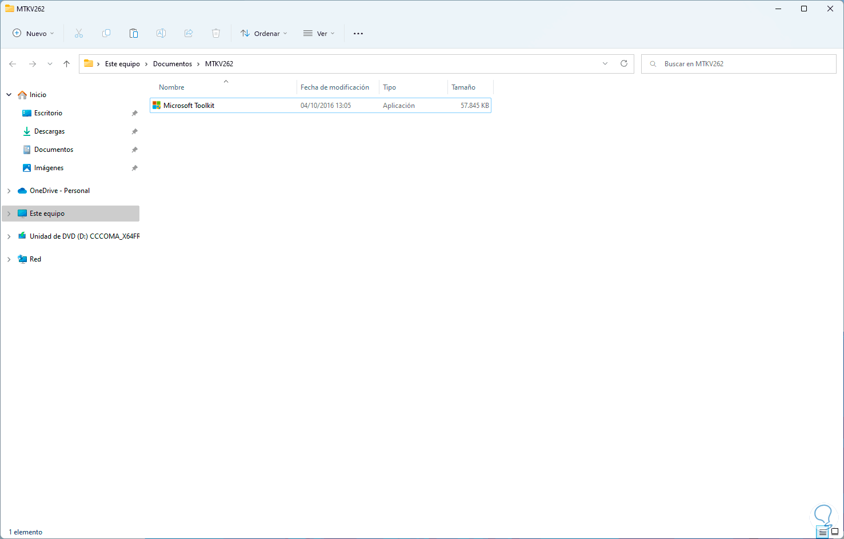The image size is (844, 539).
Task: Refresh the MTKV262 folder view
Action: tap(624, 63)
